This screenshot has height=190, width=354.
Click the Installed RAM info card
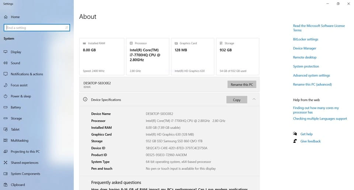102,56
